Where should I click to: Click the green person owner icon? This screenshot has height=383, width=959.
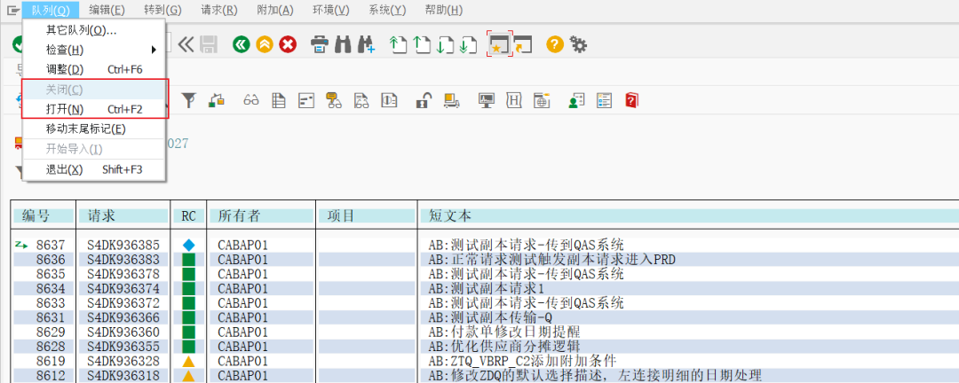[x=577, y=101]
